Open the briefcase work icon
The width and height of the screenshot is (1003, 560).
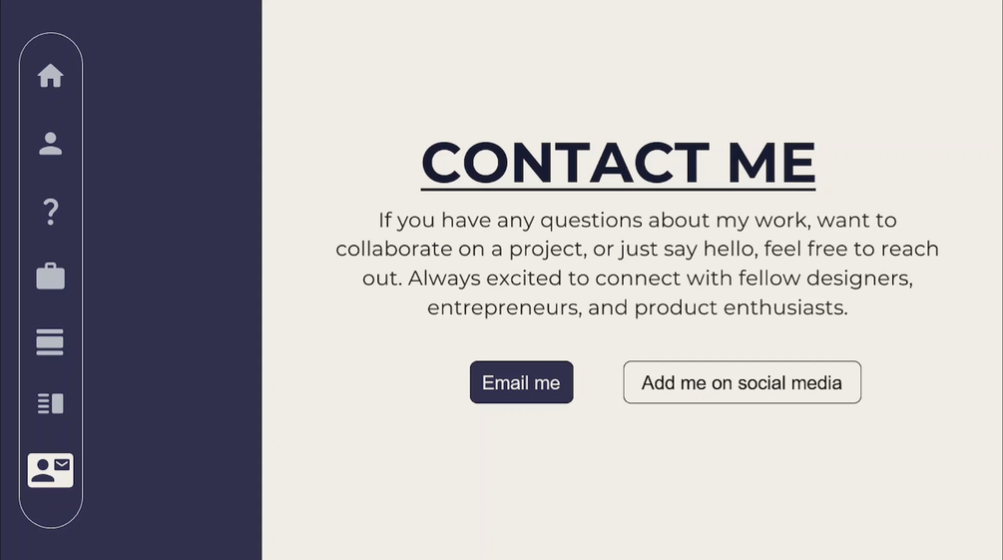[x=51, y=277]
